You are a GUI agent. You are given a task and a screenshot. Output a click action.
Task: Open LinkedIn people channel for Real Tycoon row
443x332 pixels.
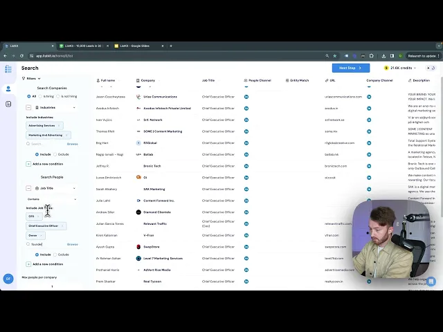click(246, 282)
